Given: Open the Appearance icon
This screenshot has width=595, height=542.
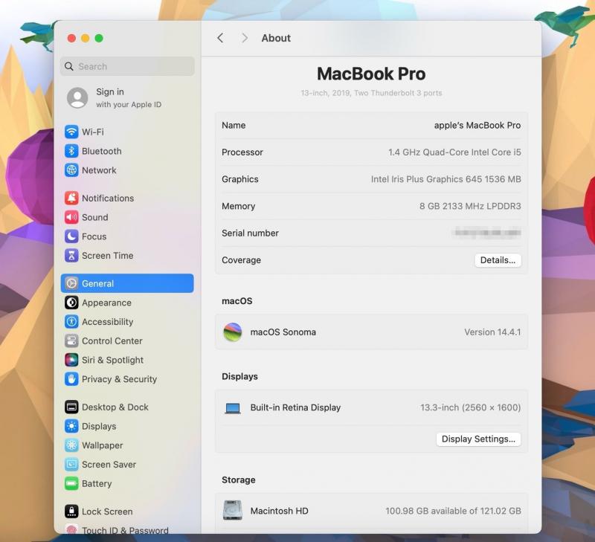Looking at the screenshot, I should (71, 303).
